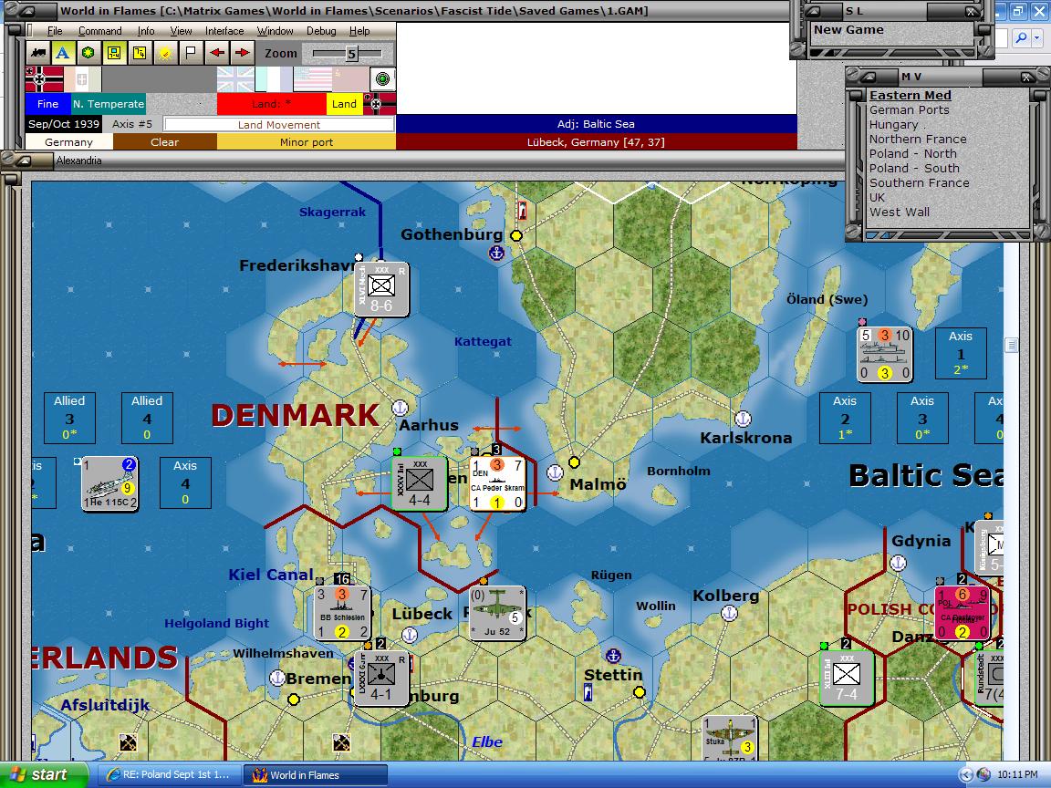
Task: Toggle the yellow unit counter display button
Action: coord(114,53)
